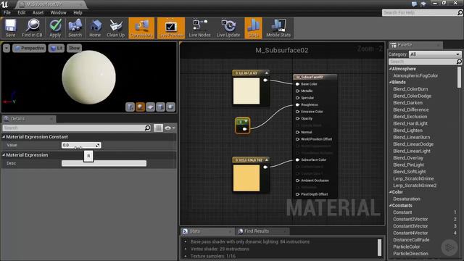The height and width of the screenshot is (261, 464).
Task: Select cylinder preview mesh icon
Action: [x=130, y=107]
